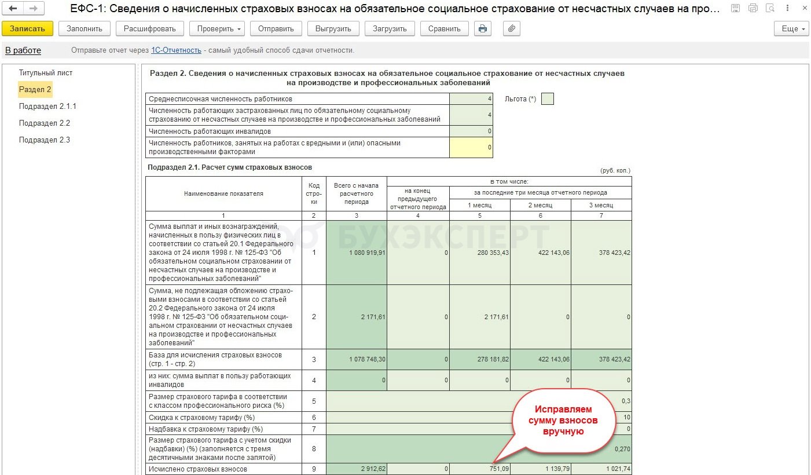Screen dimensions: 811x475
Task: Open the three-dot menu in title bar
Action: click(x=787, y=8)
